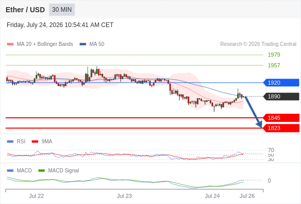Click the MA 20 + Bollinger Bands legend swatch
This screenshot has width=301, height=204.
[x=10, y=44]
